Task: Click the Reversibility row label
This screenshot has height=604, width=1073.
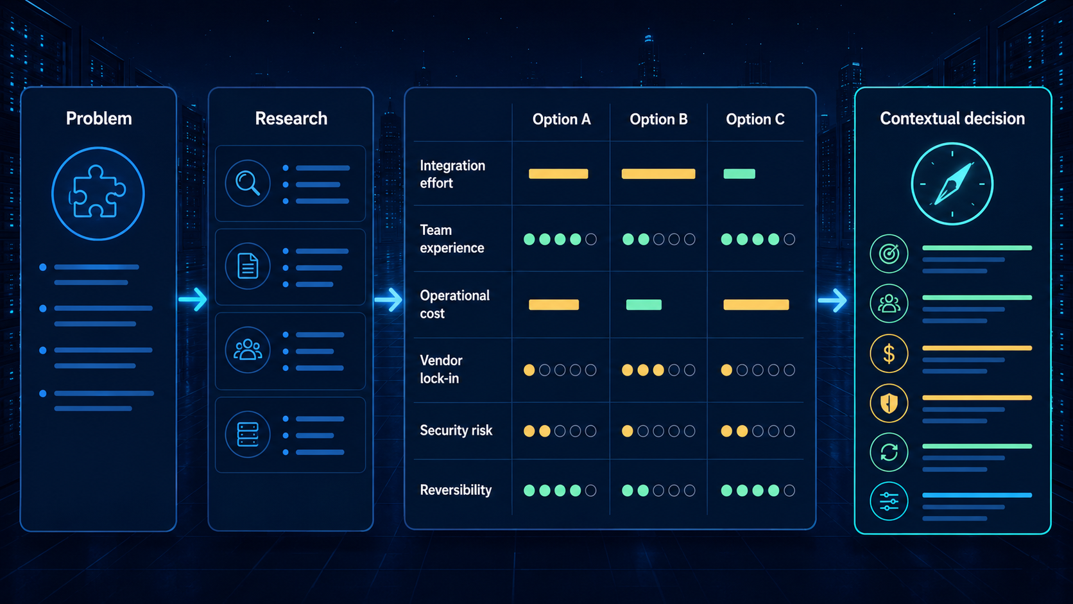Action: click(x=456, y=490)
